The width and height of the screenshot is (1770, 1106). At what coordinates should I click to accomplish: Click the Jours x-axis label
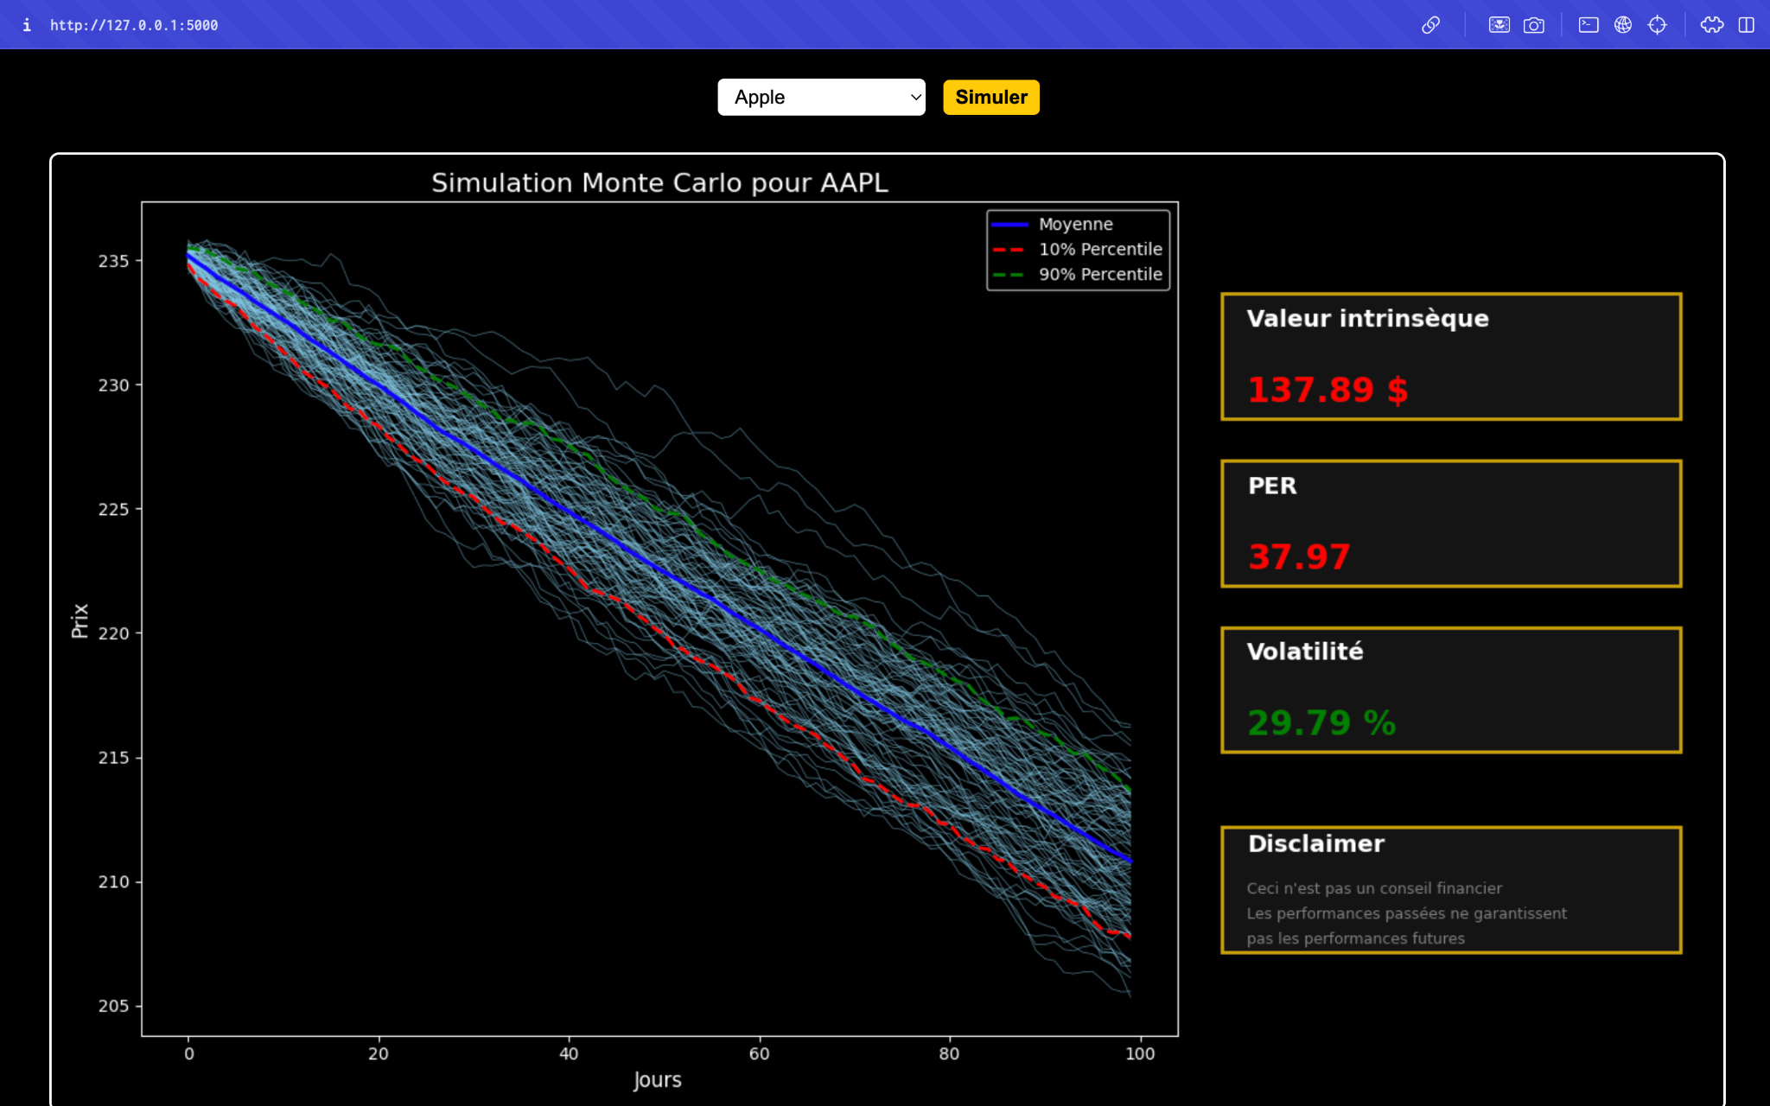pyautogui.click(x=657, y=1080)
